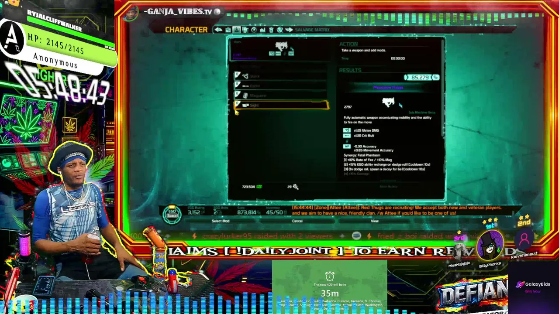Click the EGO Rating value 3,152
This screenshot has height=314, width=559.
pyautogui.click(x=194, y=212)
